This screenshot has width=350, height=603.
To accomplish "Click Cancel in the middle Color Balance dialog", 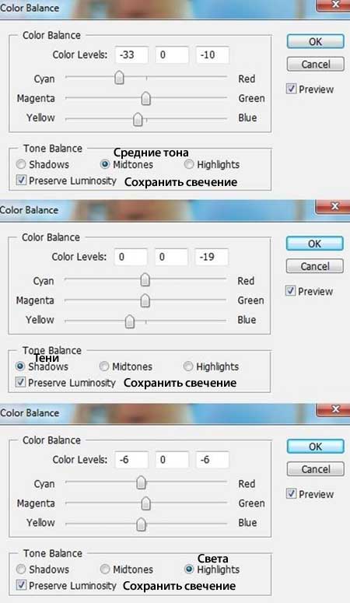I will pyautogui.click(x=315, y=266).
